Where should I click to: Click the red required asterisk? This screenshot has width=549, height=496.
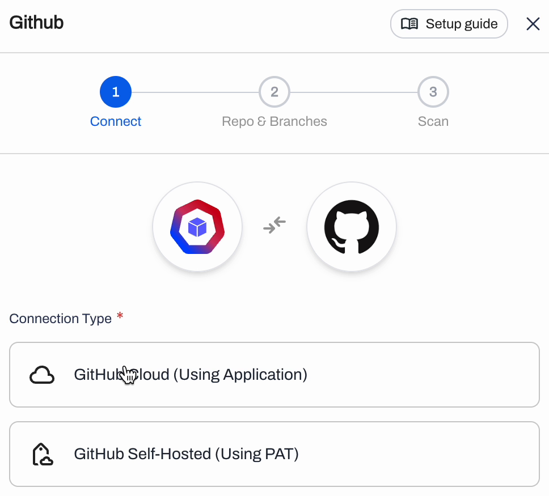tap(120, 315)
